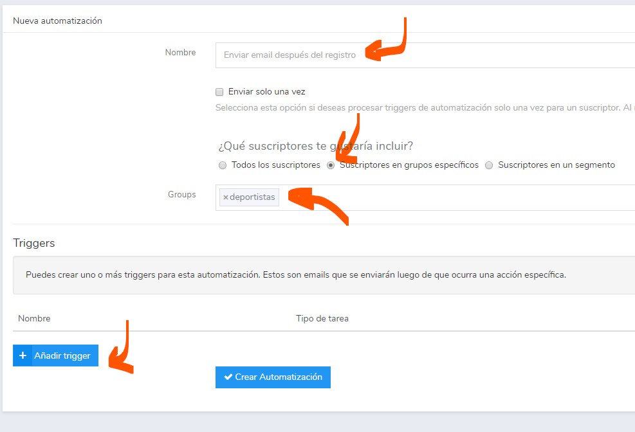
Task: Click the checkmark icon on Crear Automatización
Action: (x=228, y=377)
